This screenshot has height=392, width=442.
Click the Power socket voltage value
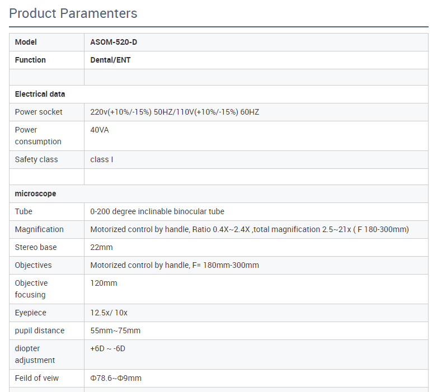click(x=175, y=112)
